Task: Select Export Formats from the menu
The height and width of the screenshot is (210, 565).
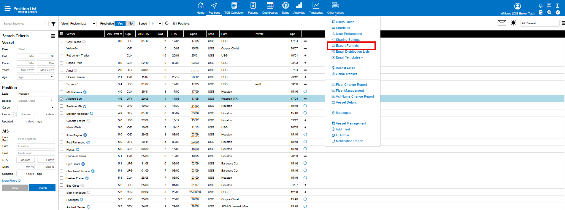Action: (347, 46)
